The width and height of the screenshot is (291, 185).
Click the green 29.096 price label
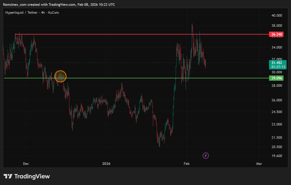click(x=277, y=78)
